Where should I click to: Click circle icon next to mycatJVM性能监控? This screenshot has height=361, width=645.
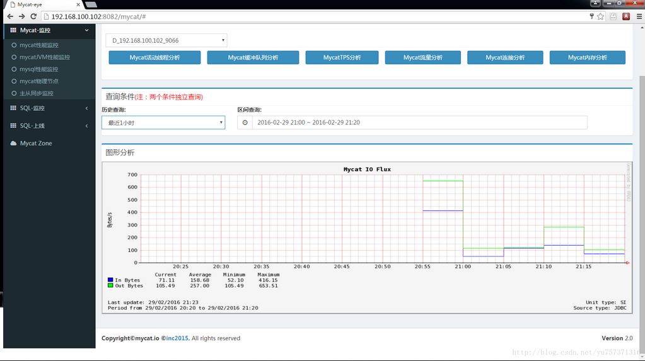coord(14,57)
